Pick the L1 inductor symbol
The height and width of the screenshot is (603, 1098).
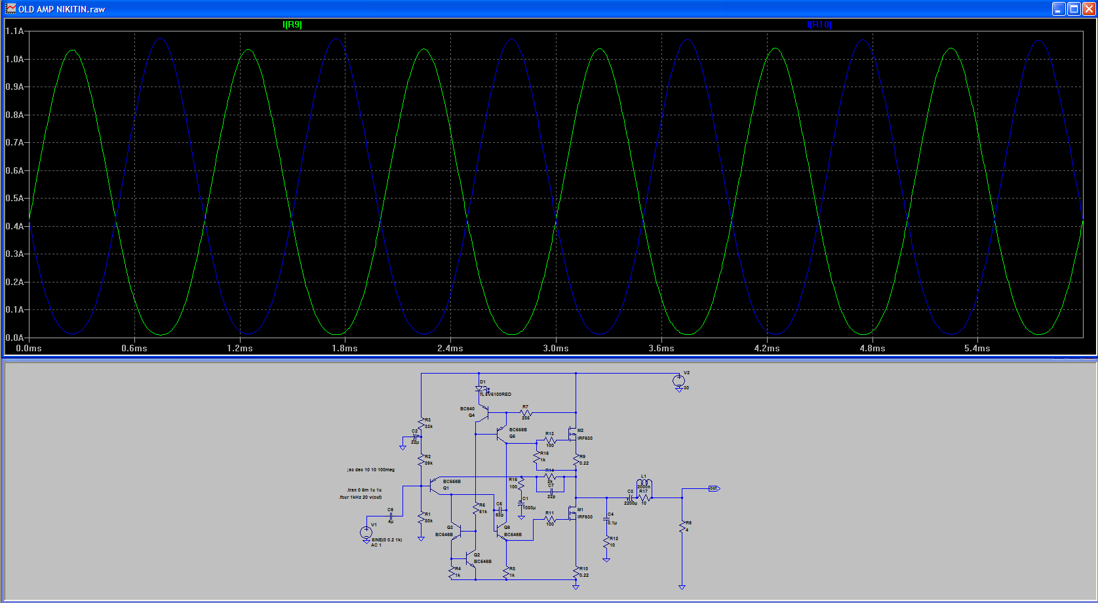click(644, 484)
